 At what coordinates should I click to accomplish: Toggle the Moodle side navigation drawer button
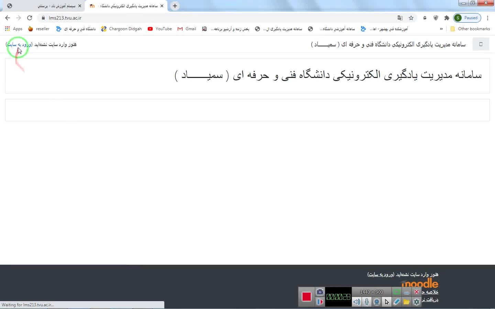pyautogui.click(x=481, y=44)
